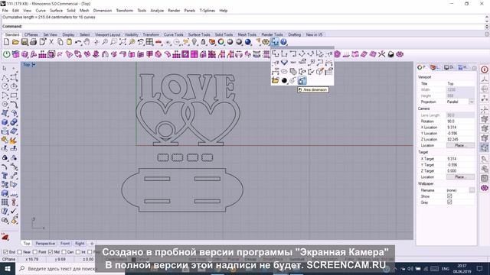
Task: Toggle the wallpaper Show checkbox
Action: 449,196
